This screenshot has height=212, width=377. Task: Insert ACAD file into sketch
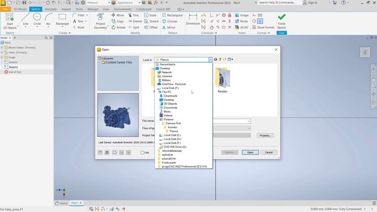(242, 28)
